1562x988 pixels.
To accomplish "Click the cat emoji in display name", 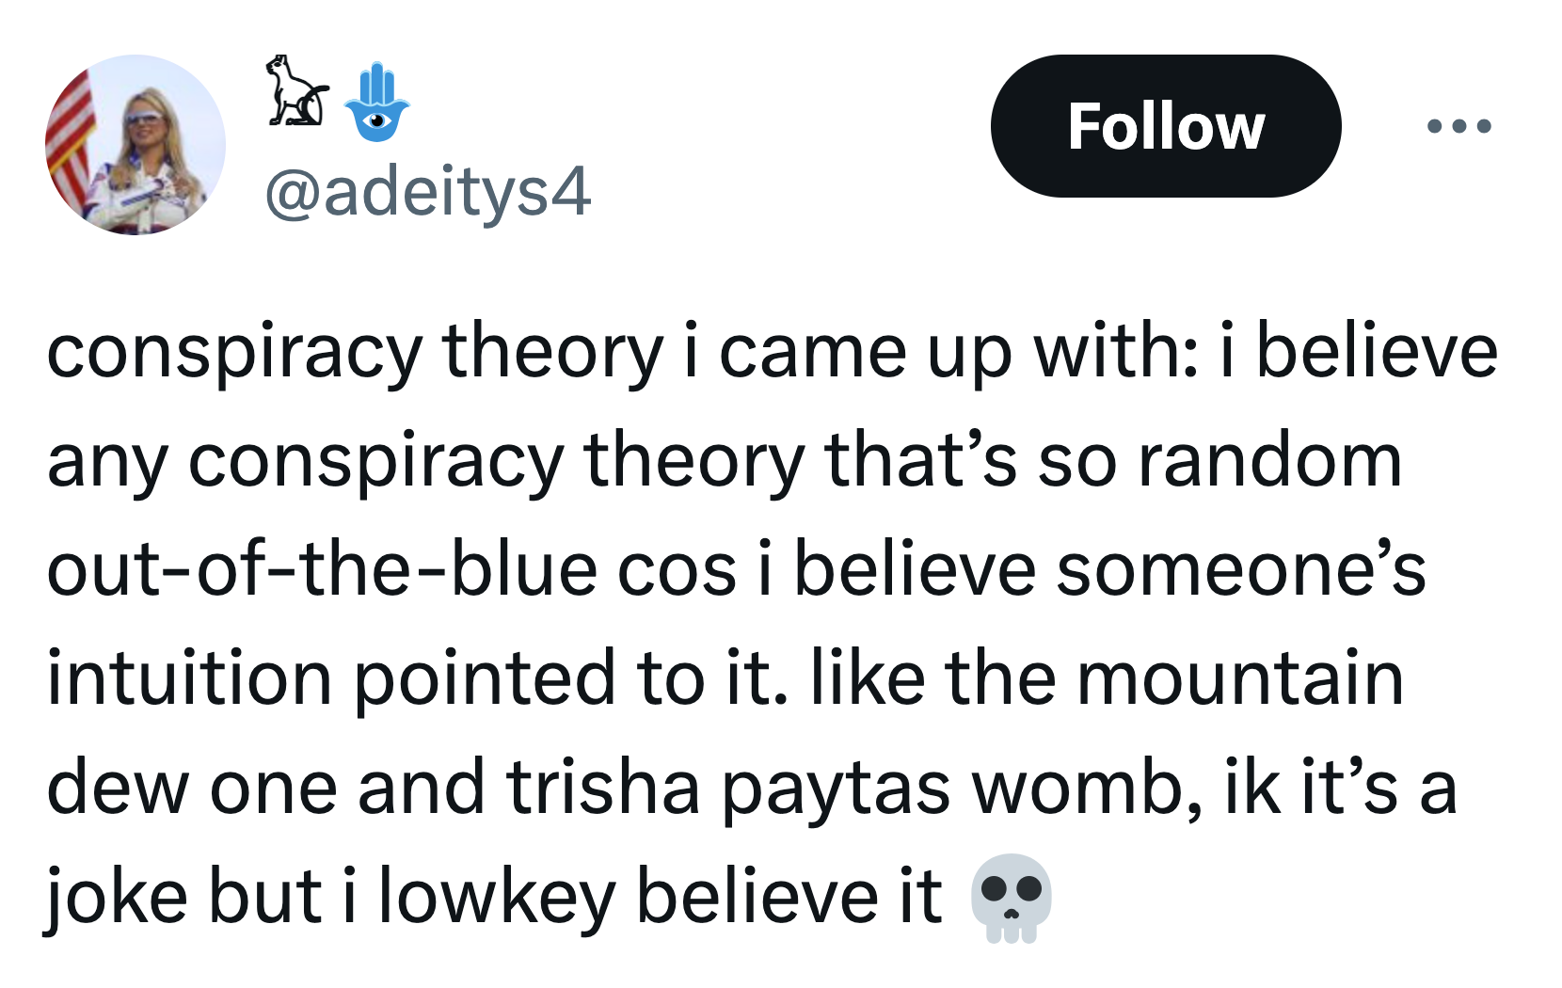I will click(295, 92).
